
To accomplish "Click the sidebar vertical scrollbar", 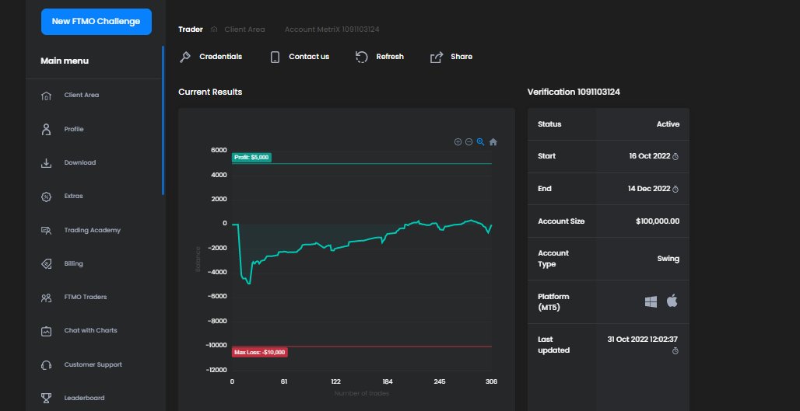I will click(163, 120).
